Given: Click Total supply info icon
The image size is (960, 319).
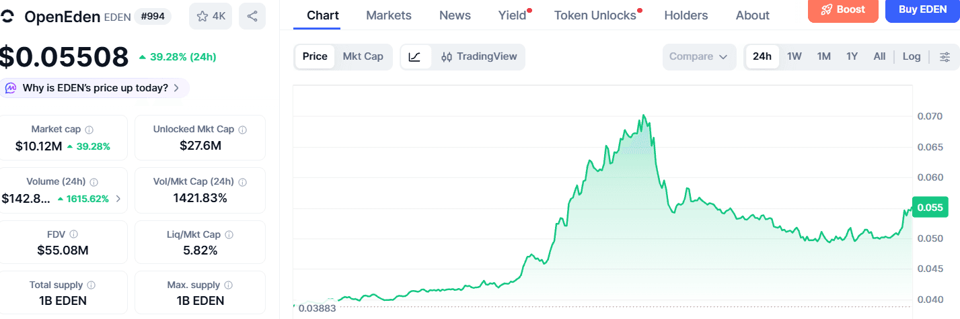Looking at the screenshot, I should (91, 285).
